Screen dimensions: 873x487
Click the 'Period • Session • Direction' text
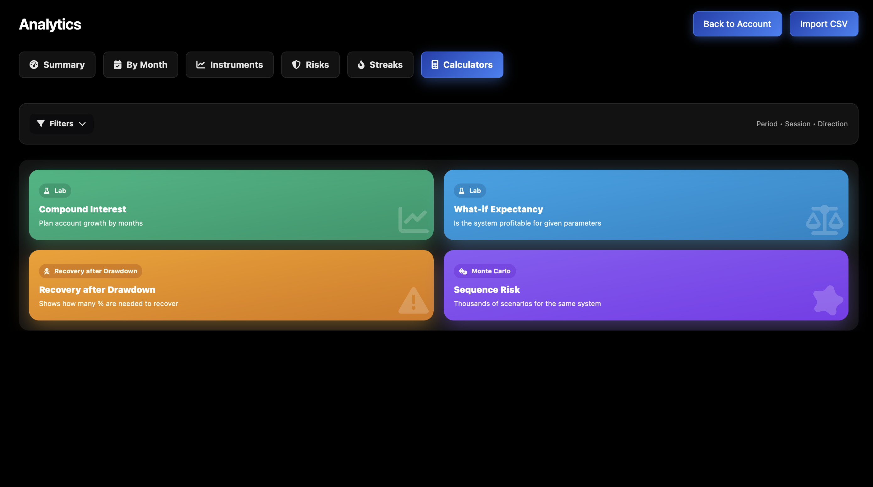point(802,124)
